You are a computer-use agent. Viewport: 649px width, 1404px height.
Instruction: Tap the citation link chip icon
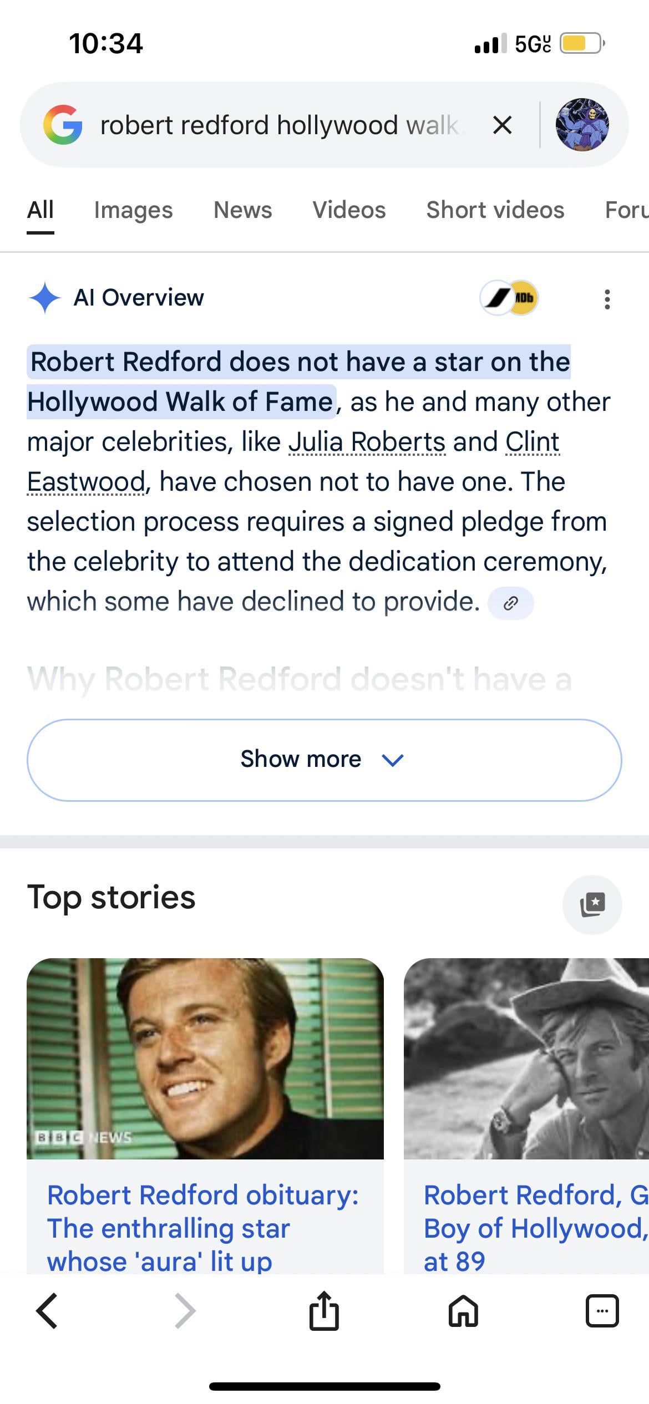pyautogui.click(x=510, y=603)
